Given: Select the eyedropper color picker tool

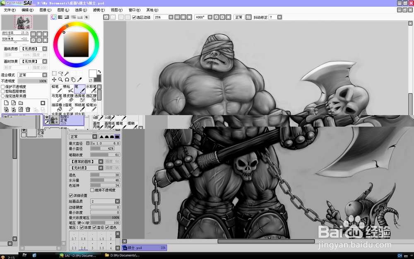Looking at the screenshot, I should 79,80.
